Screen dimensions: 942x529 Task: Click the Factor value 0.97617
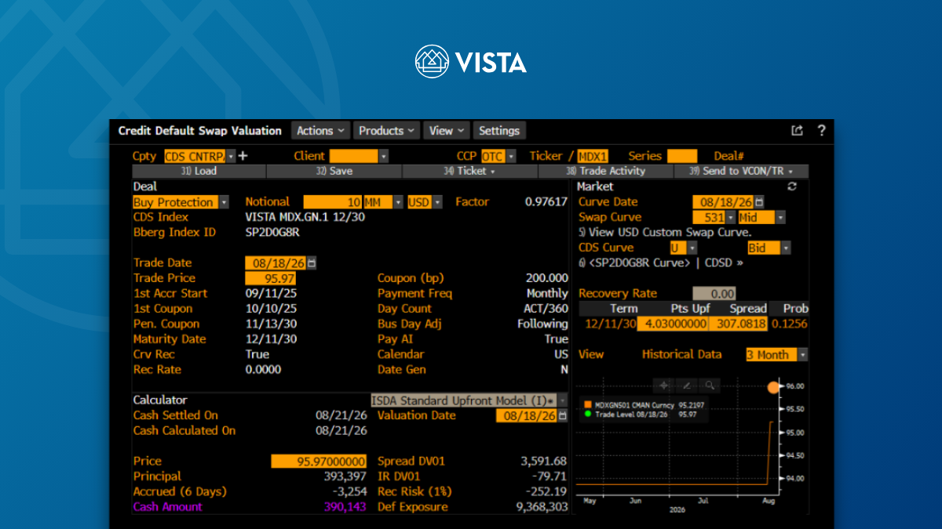[x=546, y=202]
